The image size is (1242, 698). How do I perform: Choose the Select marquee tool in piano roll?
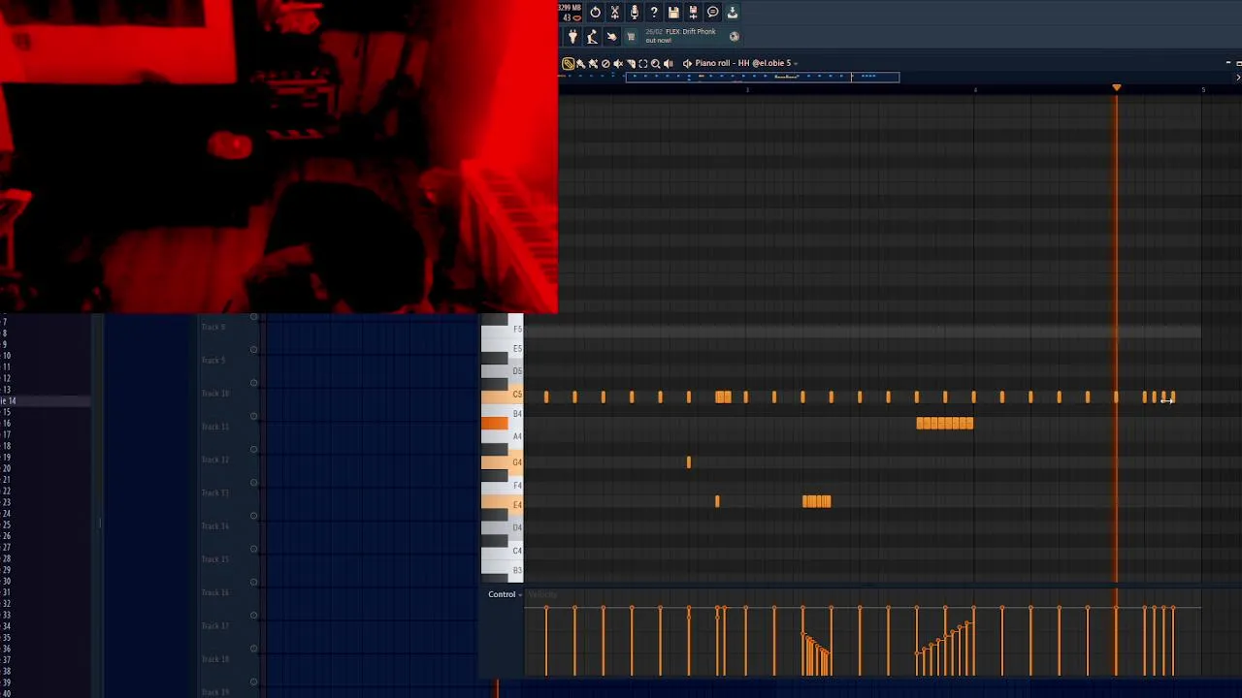[x=642, y=63]
